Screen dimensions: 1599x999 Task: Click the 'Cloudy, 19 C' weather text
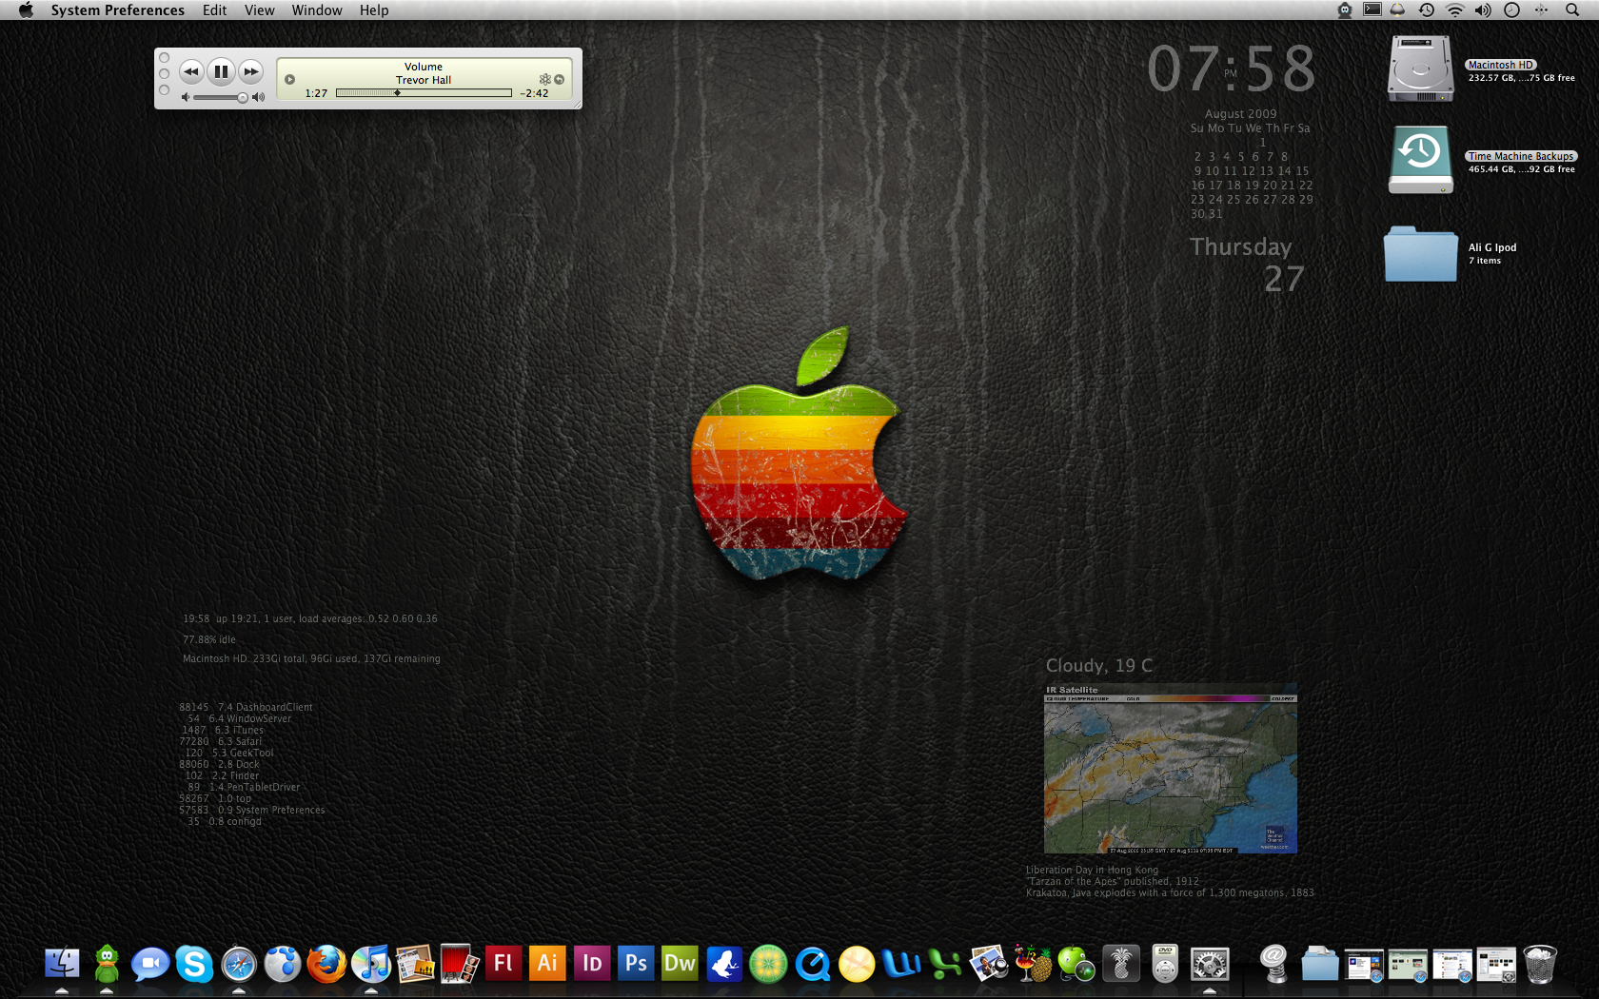1099,665
